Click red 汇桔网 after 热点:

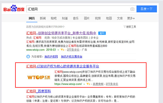tap(37, 38)
